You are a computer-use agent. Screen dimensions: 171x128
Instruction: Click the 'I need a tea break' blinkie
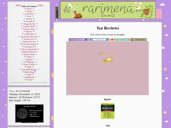tap(138, 40)
